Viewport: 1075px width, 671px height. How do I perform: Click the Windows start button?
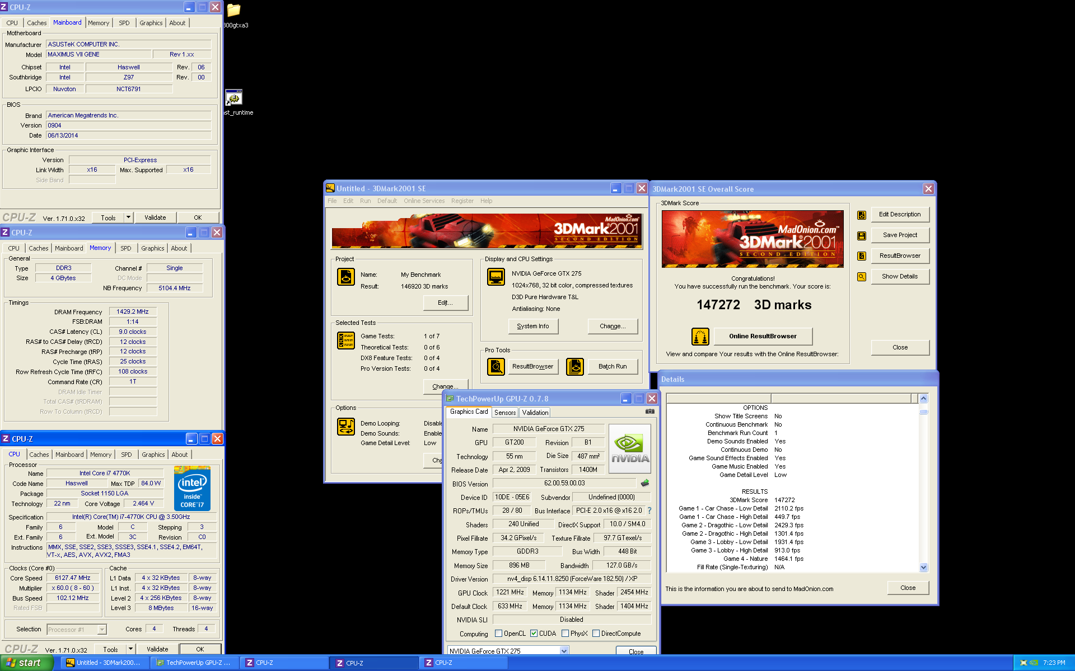click(x=26, y=663)
